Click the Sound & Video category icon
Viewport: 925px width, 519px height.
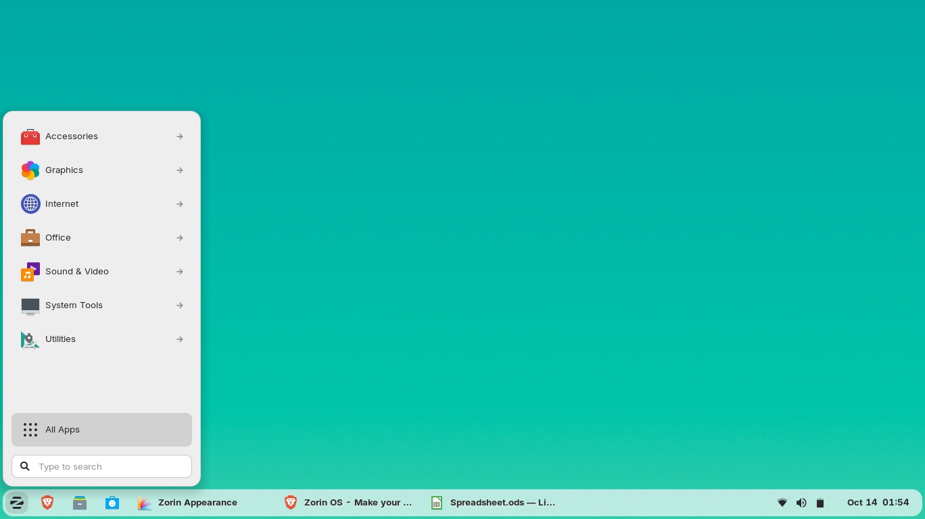(30, 272)
